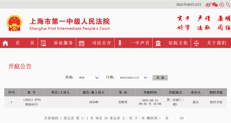This screenshot has width=231, height=123.
Task: Click the date 2025年08月15日 in top bar
Action: pyautogui.click(x=189, y=5)
